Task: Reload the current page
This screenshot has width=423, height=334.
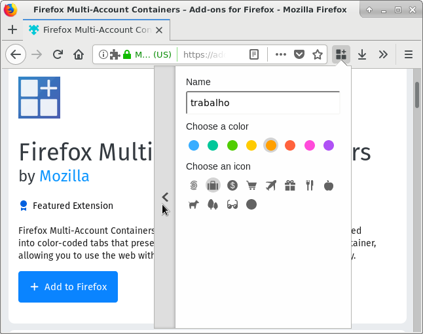Action: click(x=58, y=54)
